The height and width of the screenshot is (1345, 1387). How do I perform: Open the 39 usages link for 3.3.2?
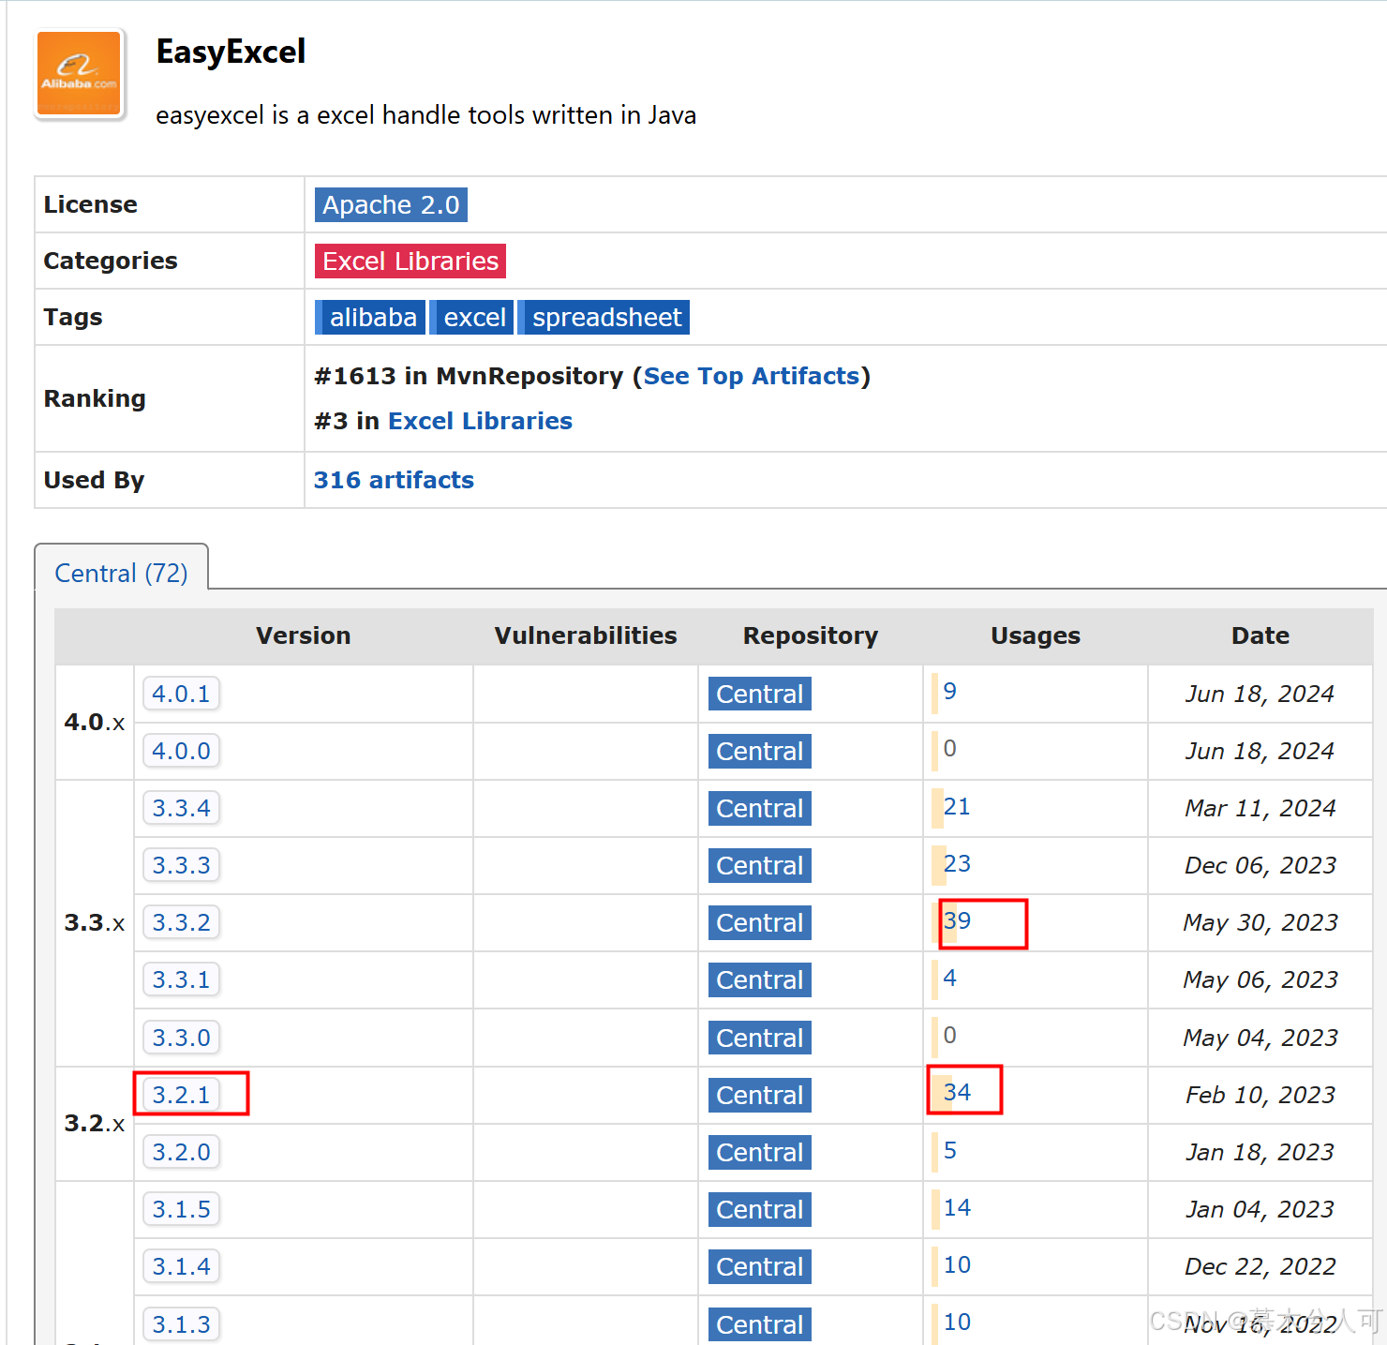[x=957, y=920]
